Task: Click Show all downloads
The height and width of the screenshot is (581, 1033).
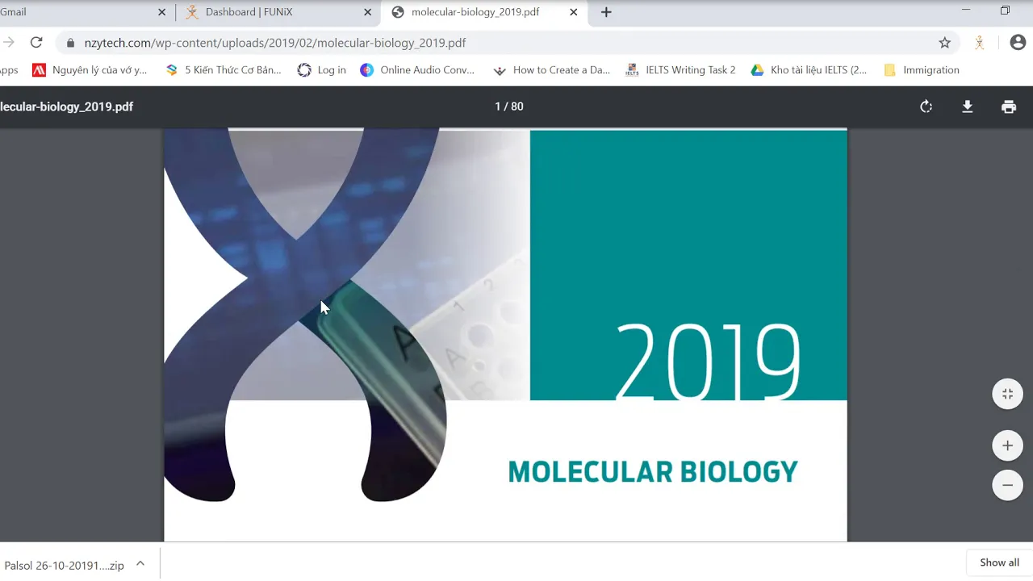Action: point(999,562)
